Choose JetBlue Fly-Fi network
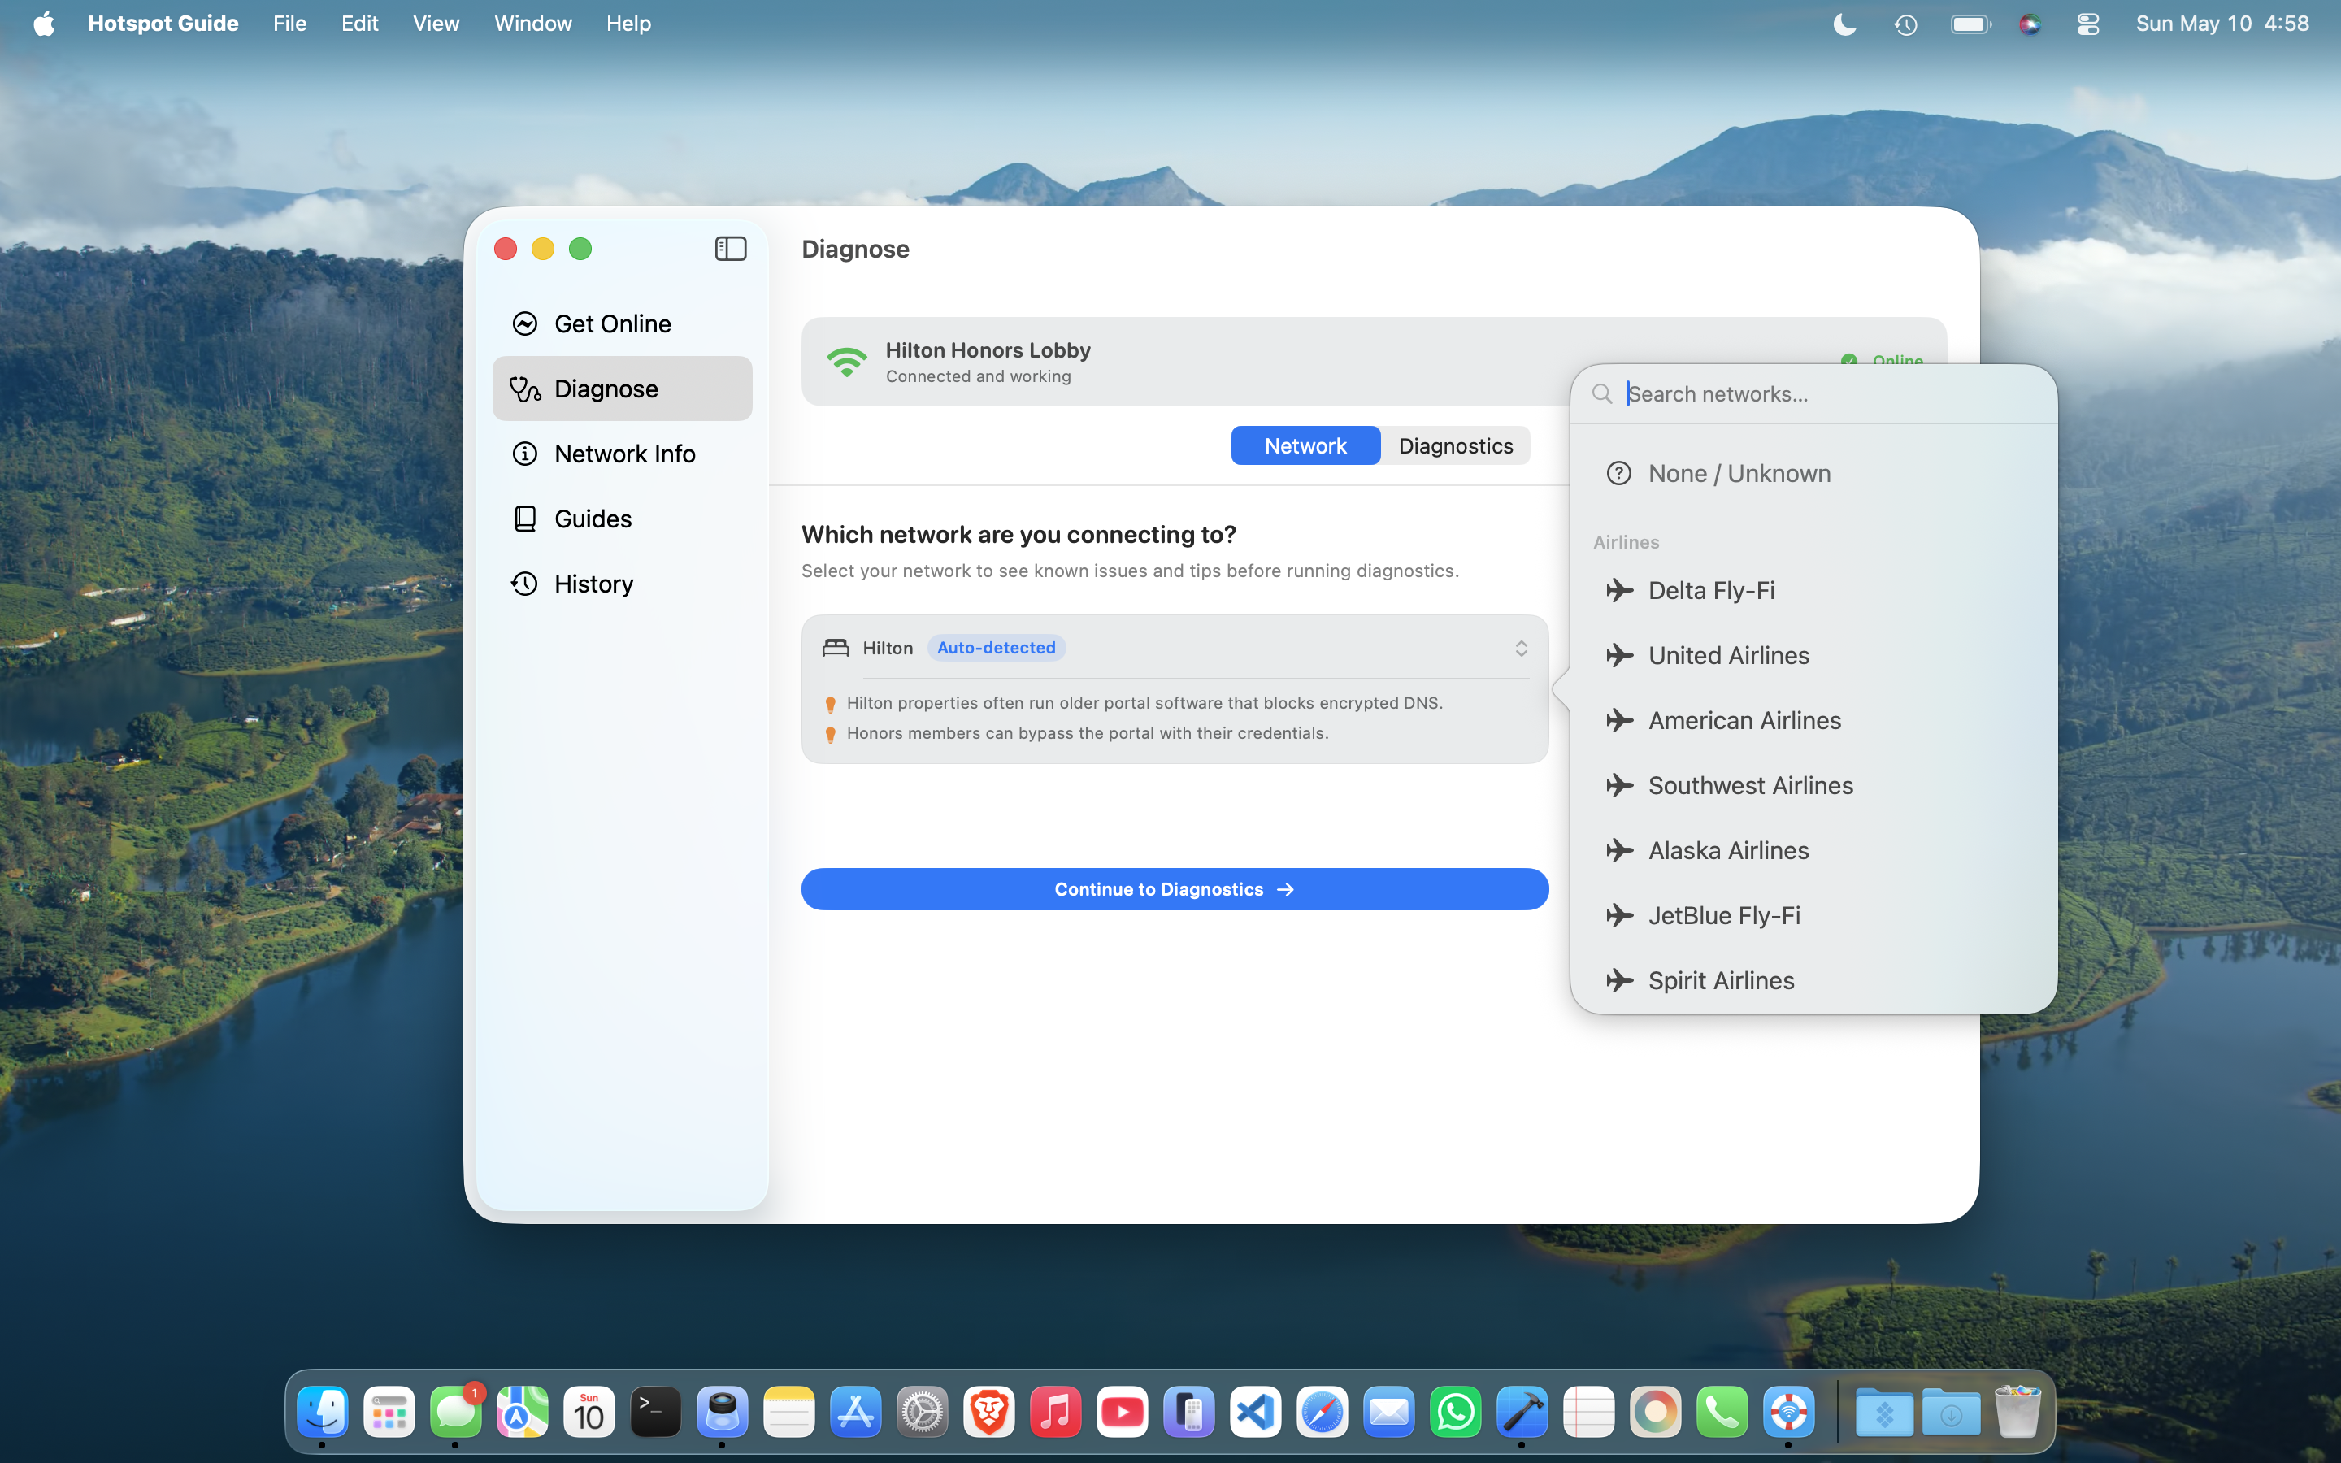The image size is (2341, 1463). coord(1813,914)
